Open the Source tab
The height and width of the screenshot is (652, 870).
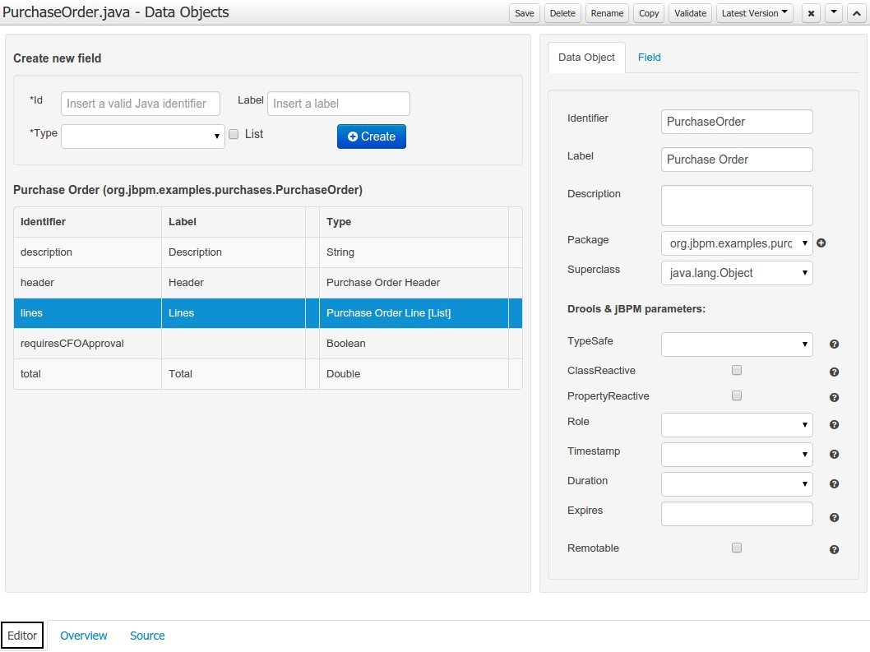[147, 636]
